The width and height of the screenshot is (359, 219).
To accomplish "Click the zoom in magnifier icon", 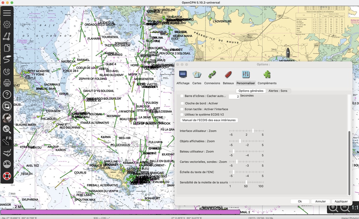I will click(333, 208).
